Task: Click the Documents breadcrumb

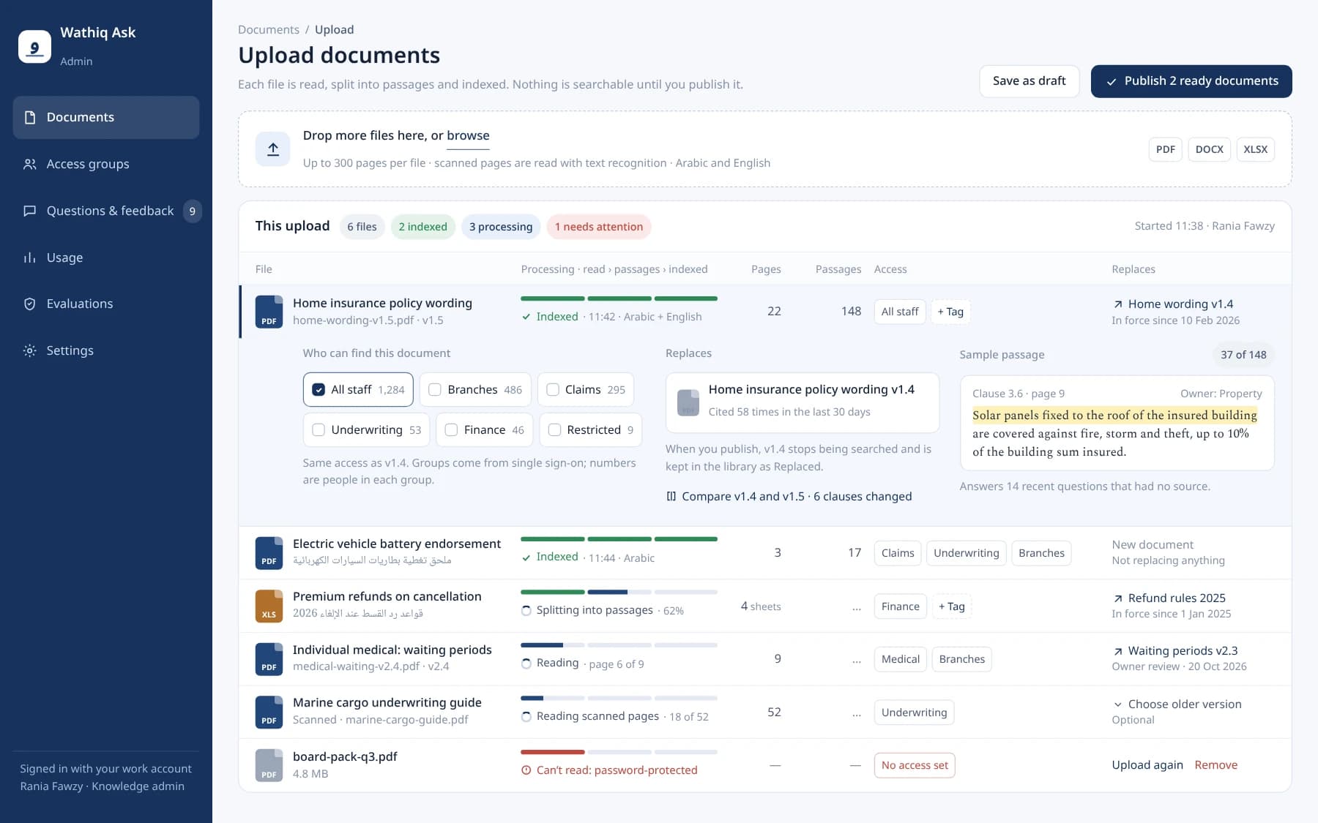Action: coord(268,30)
